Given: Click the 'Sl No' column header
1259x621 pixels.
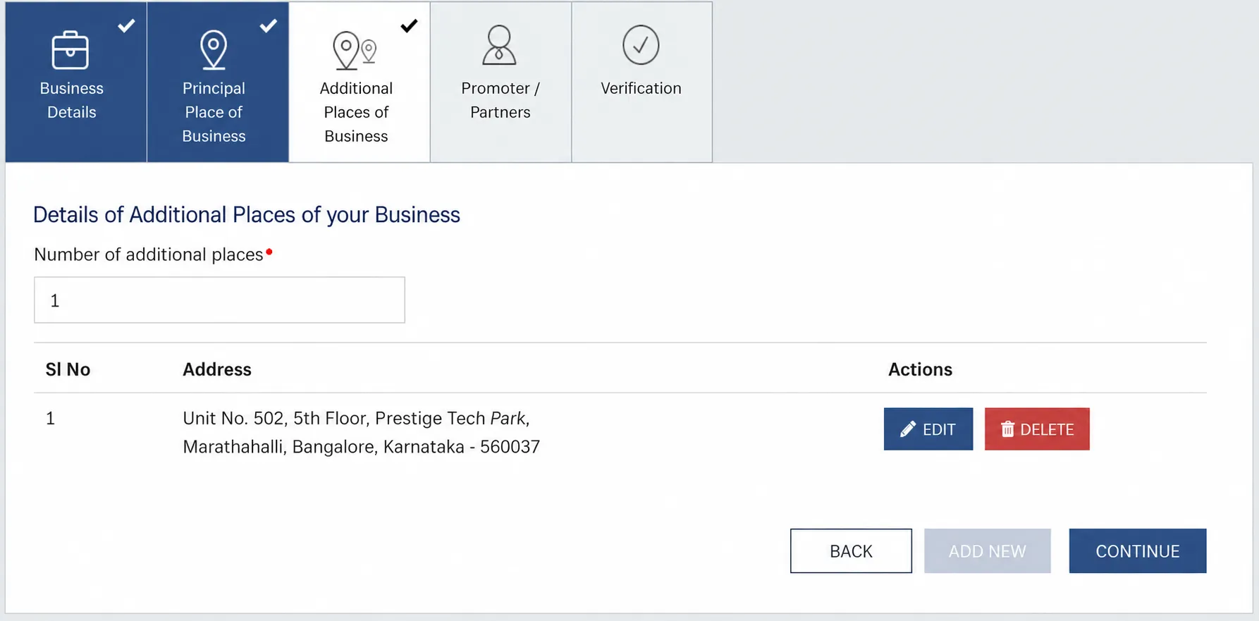Looking at the screenshot, I should (x=68, y=369).
